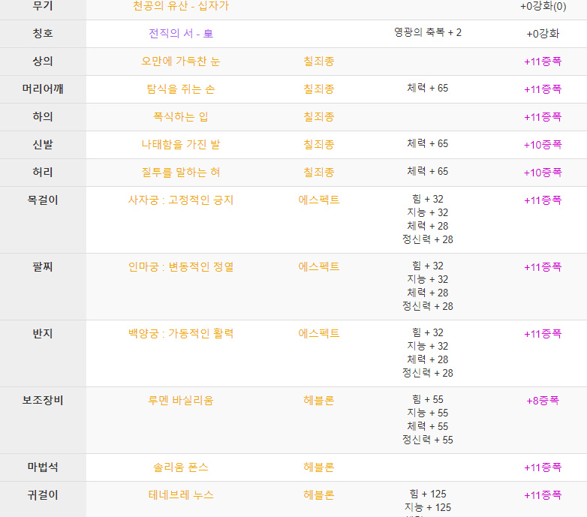Click 칠죄종 set name in 머리어깨 row
The image size is (587, 517).
tap(319, 89)
